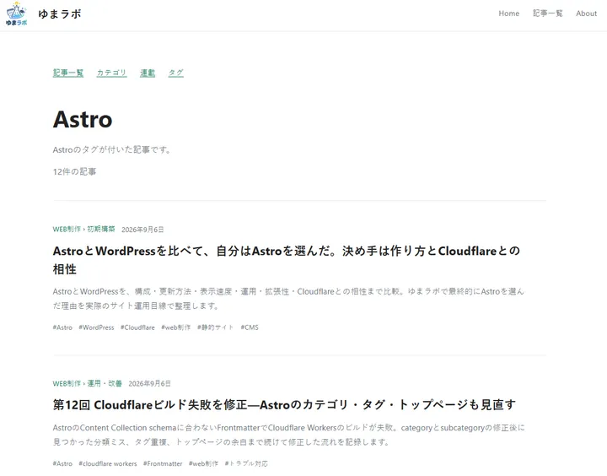Screen dimensions: 607x476
Task: Open the #Frontmatter tag
Action: click(163, 463)
